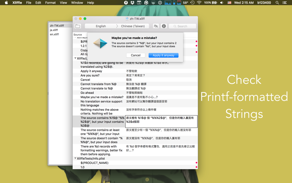292x183 pixels.
Task: Select the 'Go ahead' source row
Action: pyautogui.click(x=135, y=93)
